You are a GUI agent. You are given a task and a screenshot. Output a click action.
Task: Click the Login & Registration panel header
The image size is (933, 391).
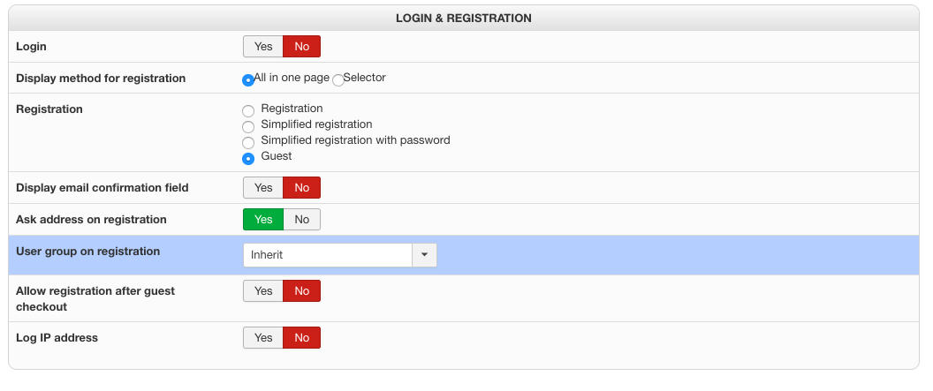coord(463,18)
